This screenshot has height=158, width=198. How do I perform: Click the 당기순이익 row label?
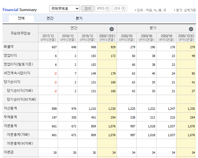pos(12,82)
